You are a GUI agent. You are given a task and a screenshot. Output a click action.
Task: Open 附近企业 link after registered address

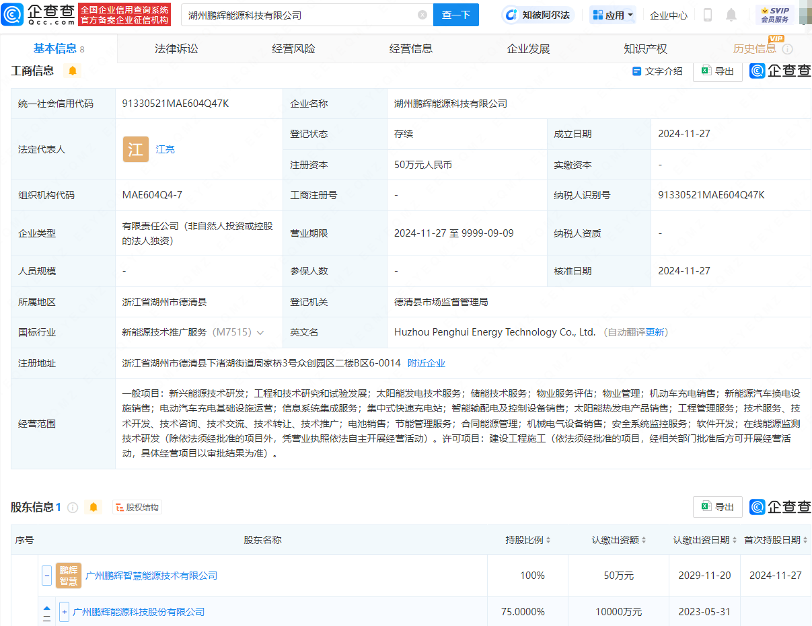[x=427, y=363]
